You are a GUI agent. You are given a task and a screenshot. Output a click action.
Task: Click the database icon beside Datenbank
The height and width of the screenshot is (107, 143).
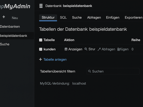point(41,6)
